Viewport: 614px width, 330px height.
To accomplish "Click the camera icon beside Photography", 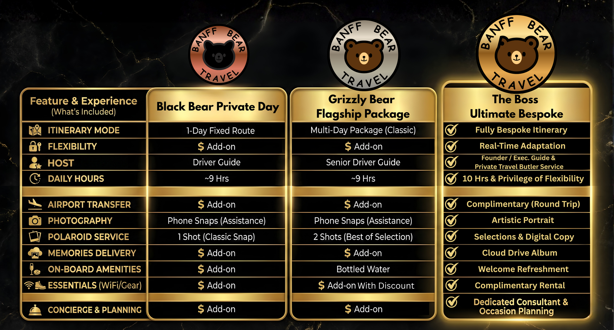I will click(x=35, y=221).
